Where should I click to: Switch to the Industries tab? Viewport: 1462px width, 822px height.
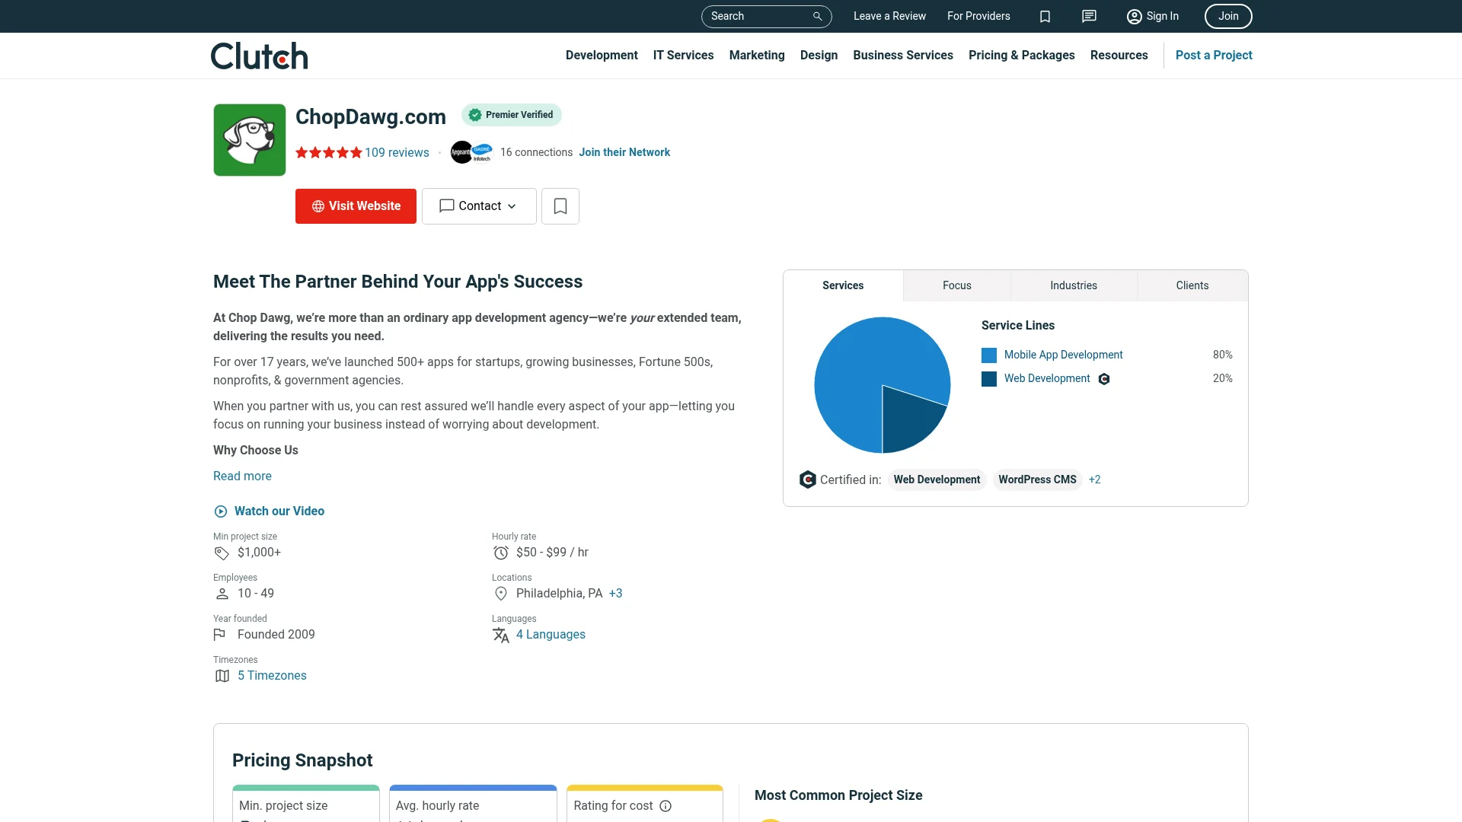click(x=1074, y=285)
